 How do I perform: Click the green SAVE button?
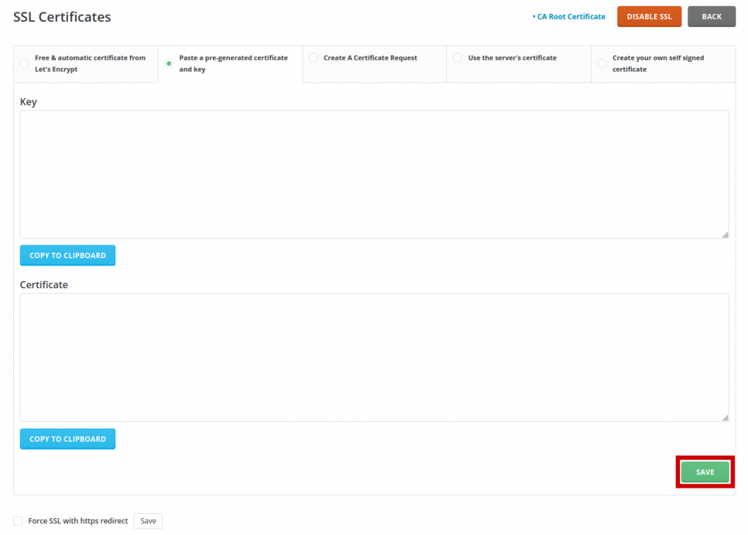(705, 472)
